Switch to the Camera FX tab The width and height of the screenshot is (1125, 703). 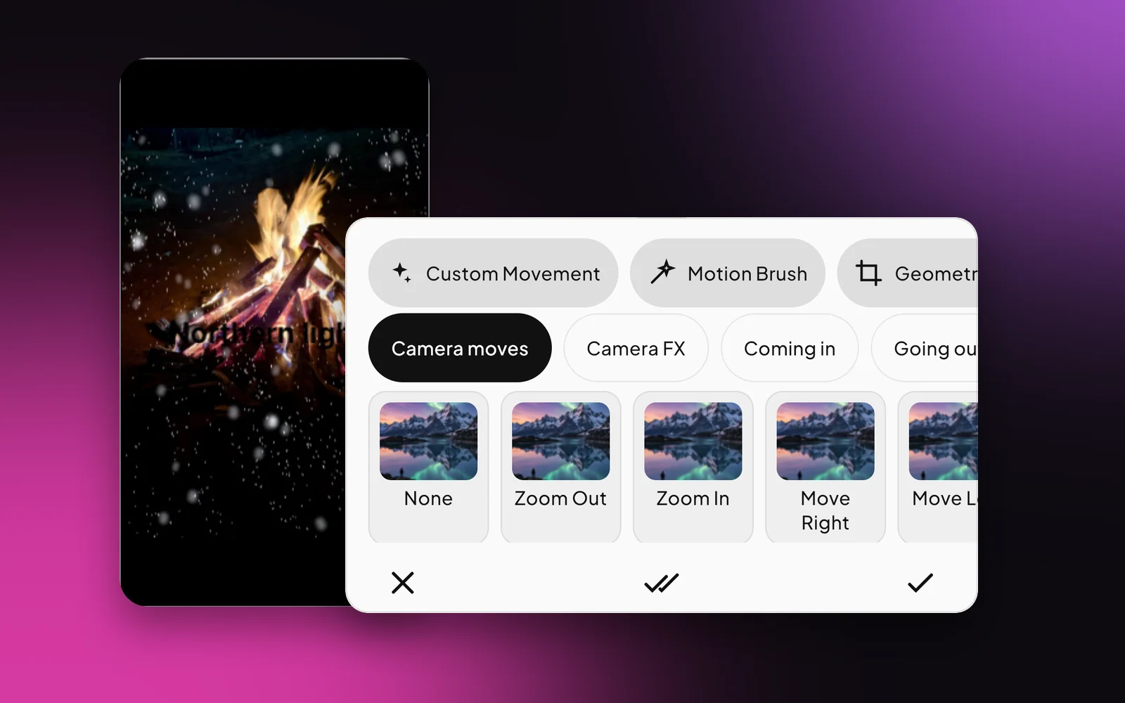point(636,348)
